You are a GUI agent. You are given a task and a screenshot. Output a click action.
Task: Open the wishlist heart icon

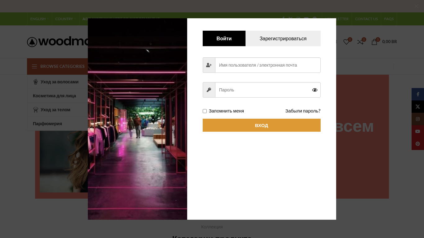[x=346, y=42]
